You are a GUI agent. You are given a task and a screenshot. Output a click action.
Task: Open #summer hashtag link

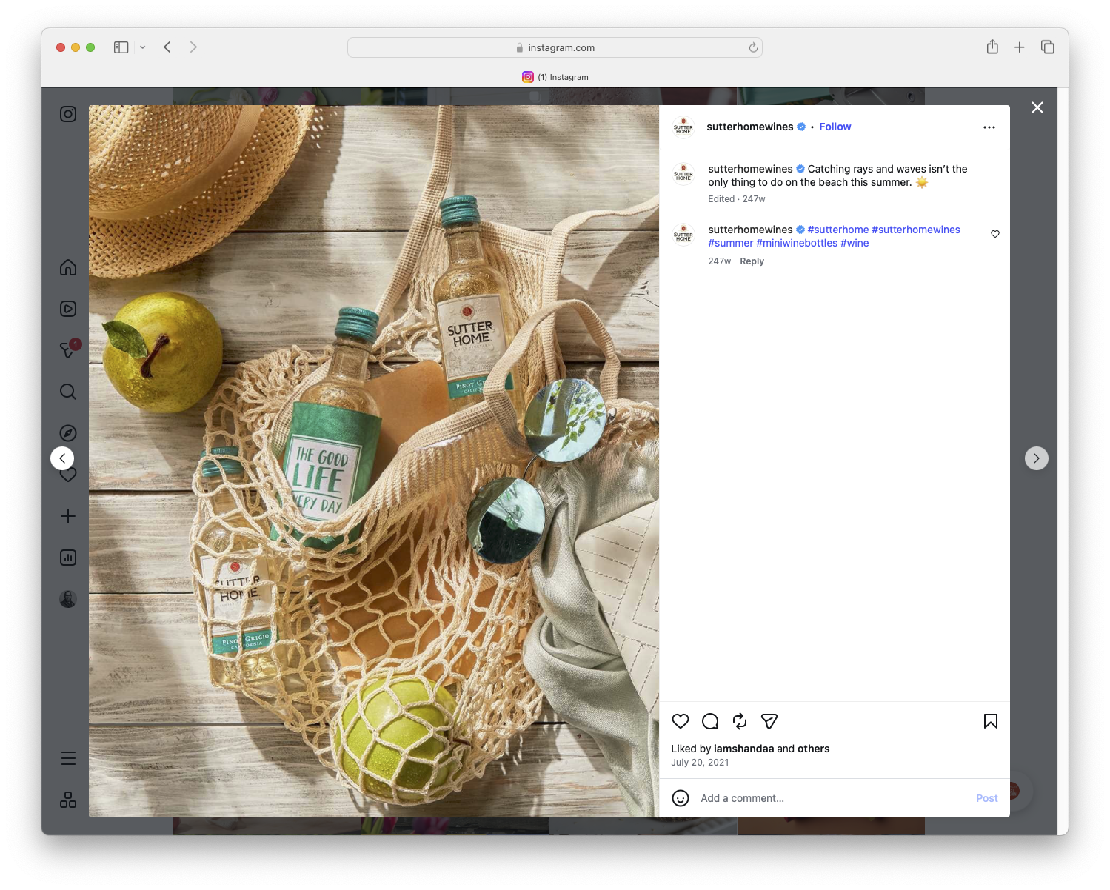731,243
